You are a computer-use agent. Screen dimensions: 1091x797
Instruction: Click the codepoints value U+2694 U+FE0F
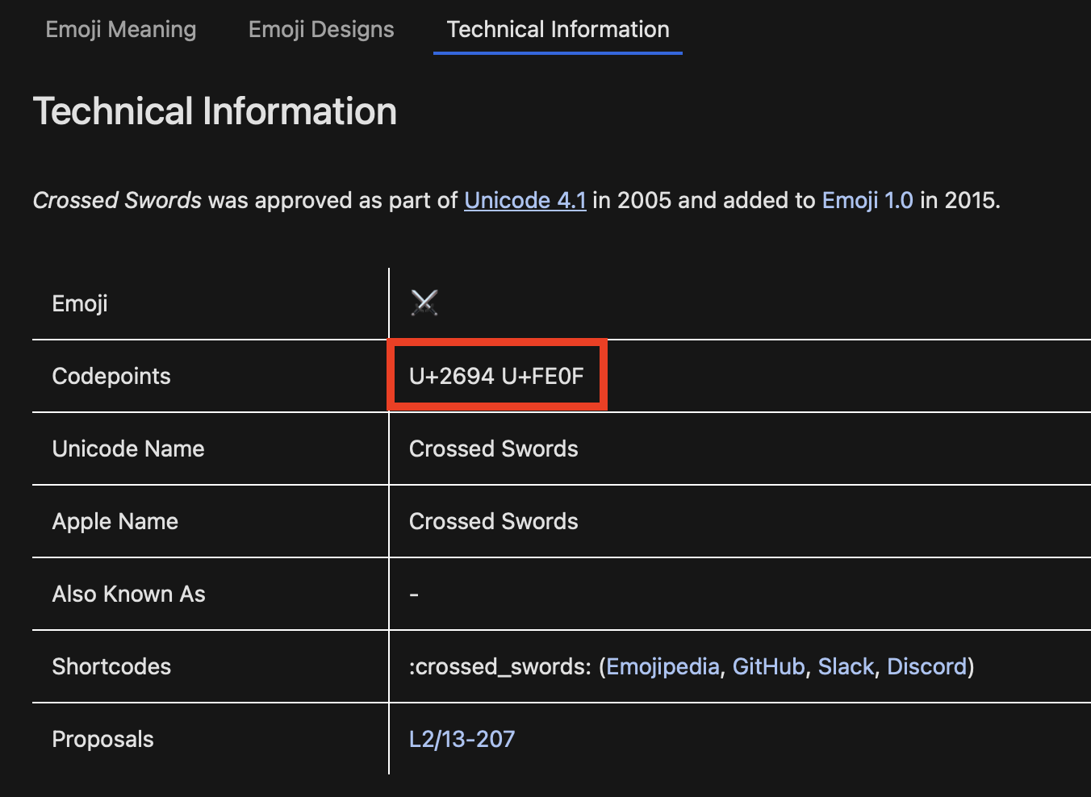point(496,376)
